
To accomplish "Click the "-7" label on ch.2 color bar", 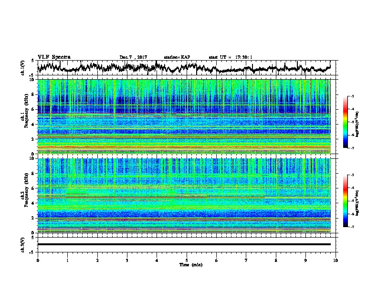I will [352, 227].
